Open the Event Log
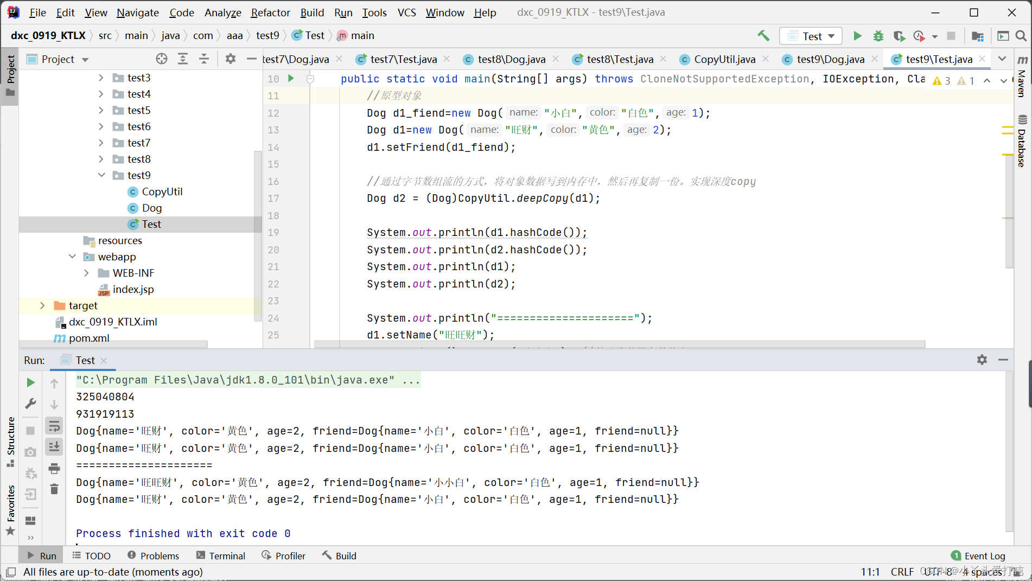This screenshot has width=1032, height=581. (x=978, y=556)
